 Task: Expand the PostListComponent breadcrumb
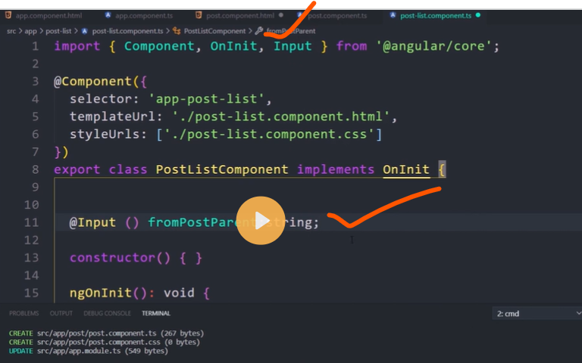214,31
